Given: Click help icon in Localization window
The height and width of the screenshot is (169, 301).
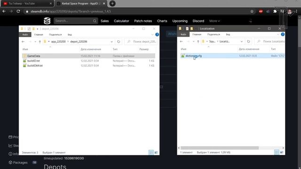Looking at the screenshot, I should (283, 34).
